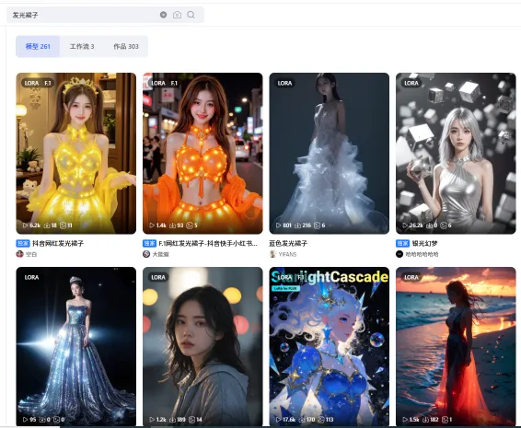Click the download icon showing 93
Screen dimensions: 521x428
[172, 226]
